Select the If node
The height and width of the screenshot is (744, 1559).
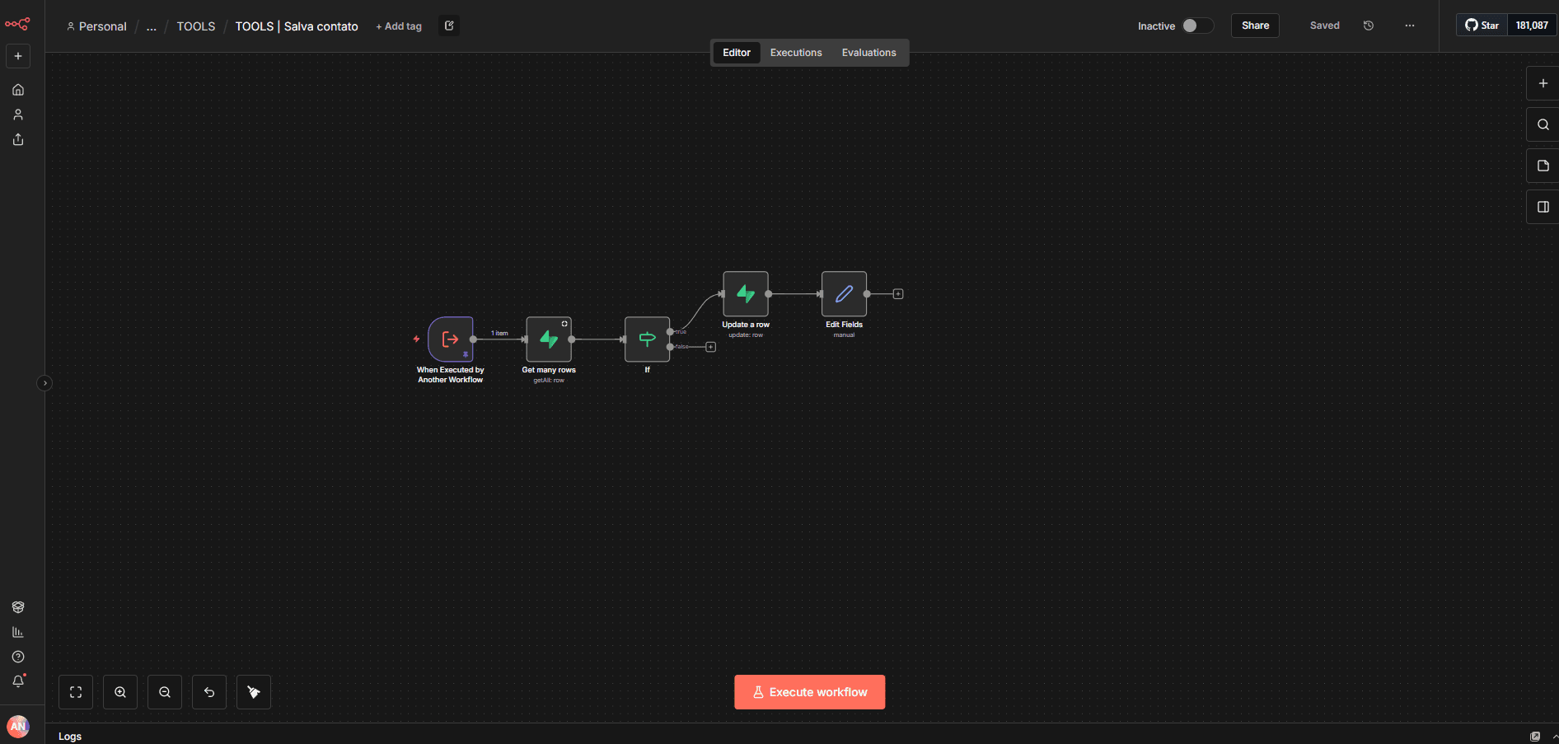(x=647, y=339)
